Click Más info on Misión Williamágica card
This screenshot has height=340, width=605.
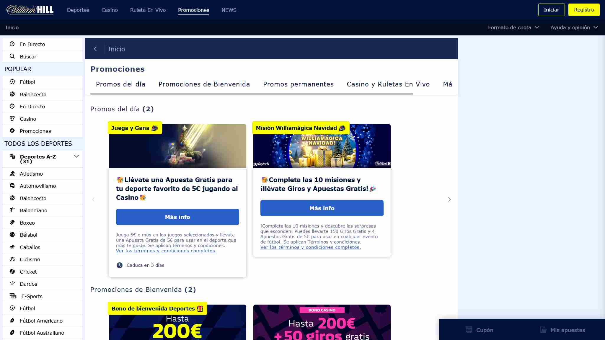pyautogui.click(x=322, y=208)
